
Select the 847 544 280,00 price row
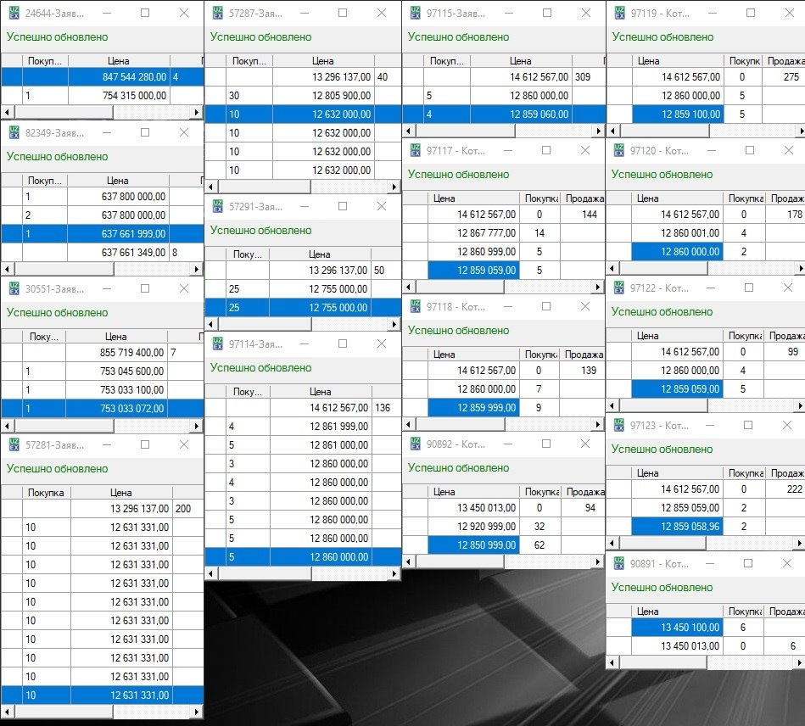tap(119, 77)
